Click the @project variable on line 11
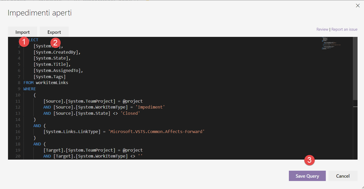This screenshot has height=189, width=364. click(132, 101)
